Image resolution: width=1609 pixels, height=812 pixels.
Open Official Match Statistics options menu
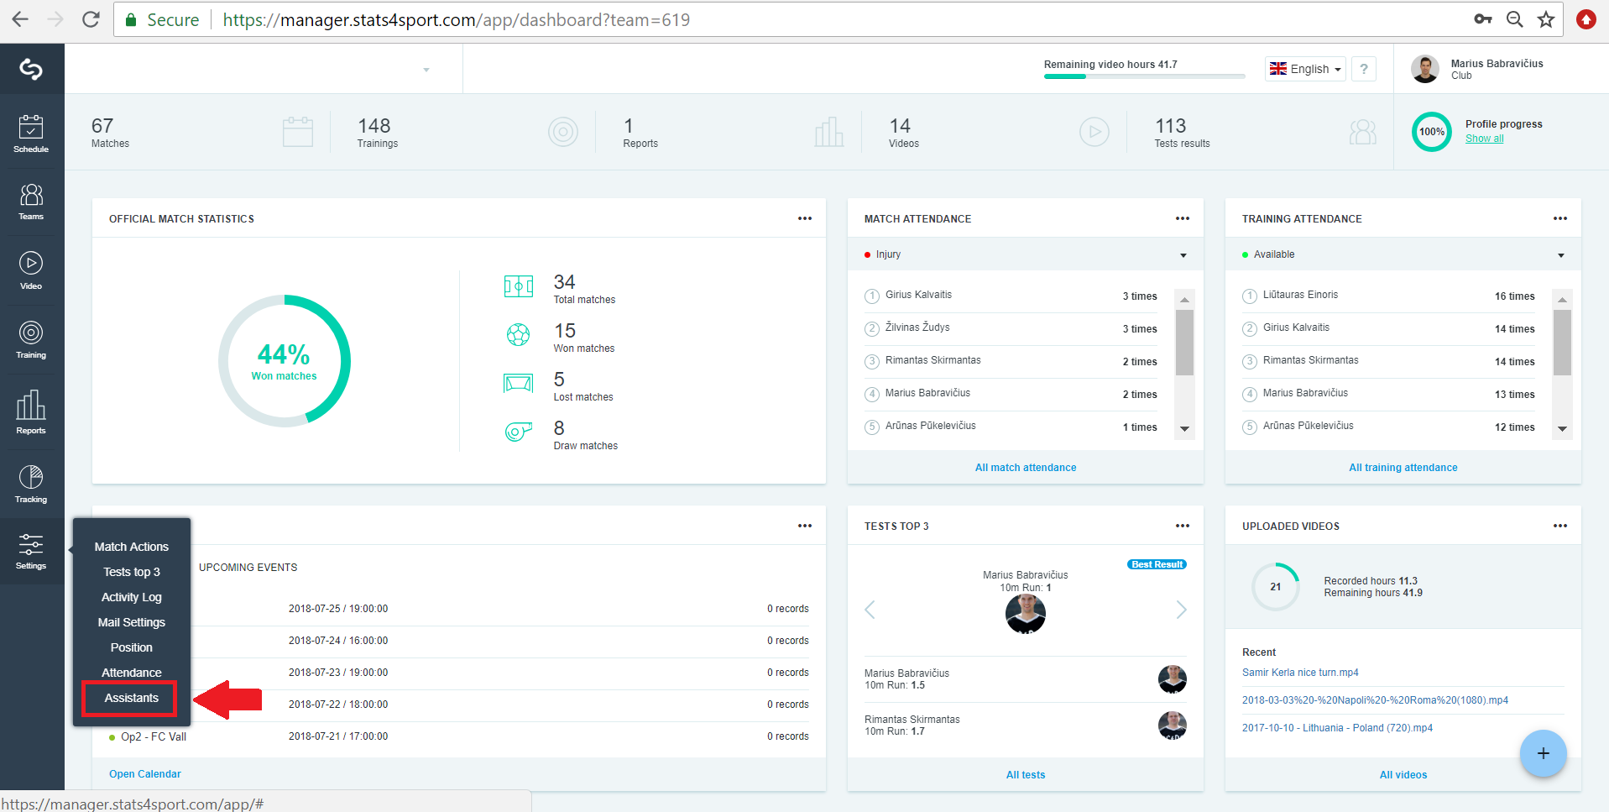(805, 218)
